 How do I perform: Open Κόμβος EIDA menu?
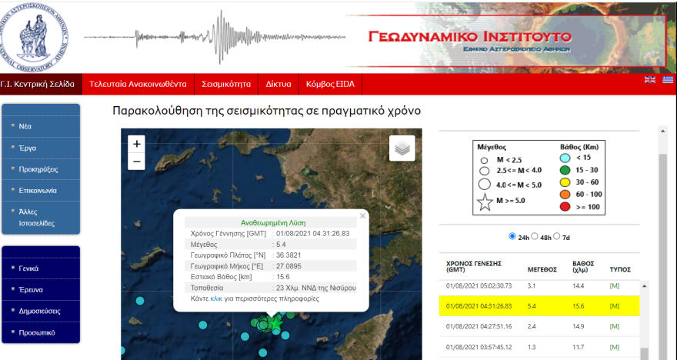click(330, 84)
